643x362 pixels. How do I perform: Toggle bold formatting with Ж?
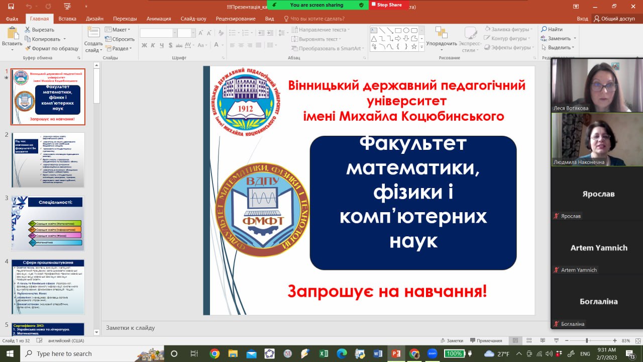pos(144,45)
